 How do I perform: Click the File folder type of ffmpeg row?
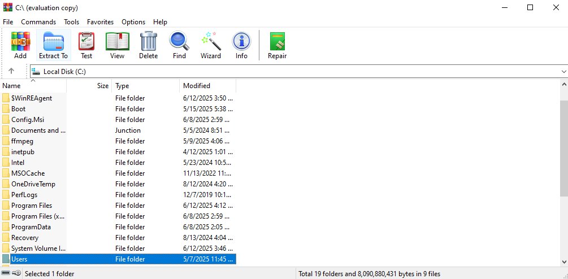point(130,141)
